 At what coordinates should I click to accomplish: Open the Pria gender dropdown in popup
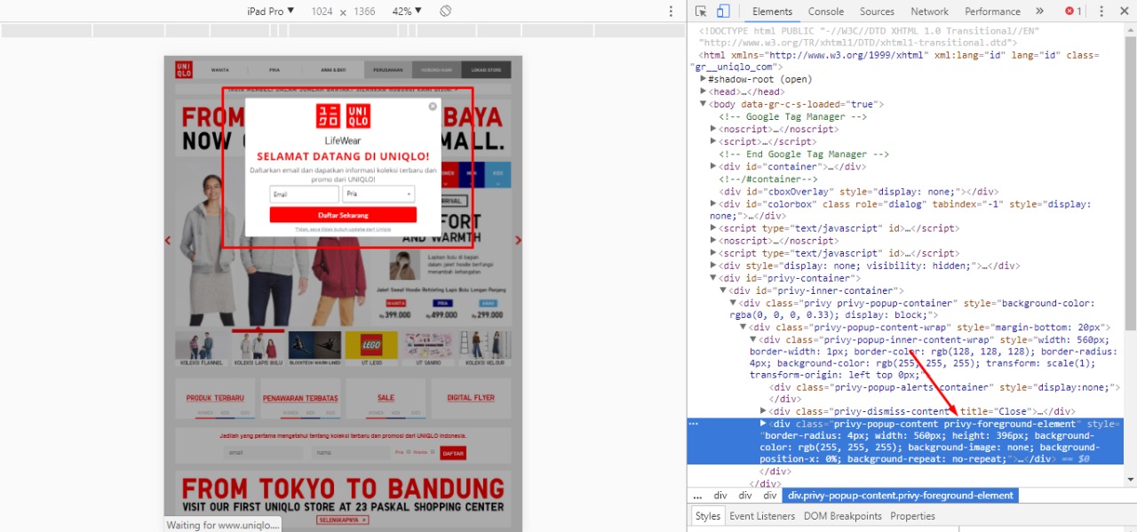click(x=379, y=194)
